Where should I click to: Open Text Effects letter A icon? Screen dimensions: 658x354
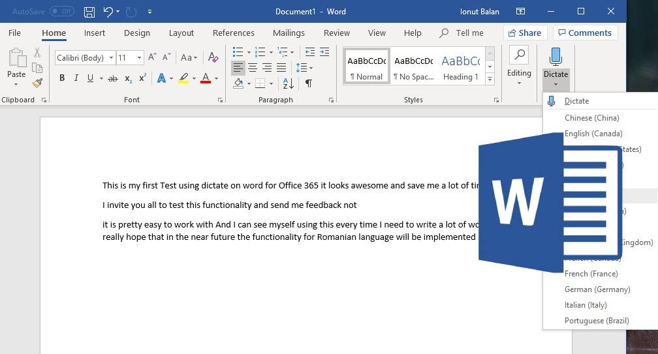click(x=162, y=78)
